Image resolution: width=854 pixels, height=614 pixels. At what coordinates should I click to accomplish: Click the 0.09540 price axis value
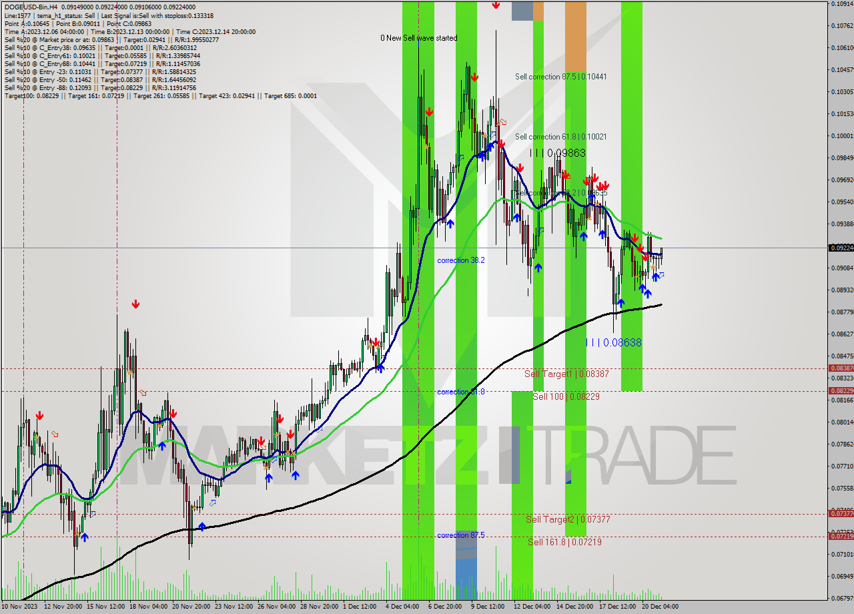tap(842, 202)
